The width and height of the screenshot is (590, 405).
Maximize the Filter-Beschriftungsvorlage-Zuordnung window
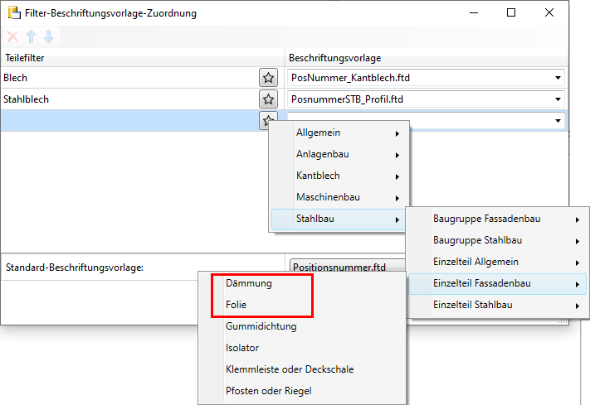click(x=511, y=12)
